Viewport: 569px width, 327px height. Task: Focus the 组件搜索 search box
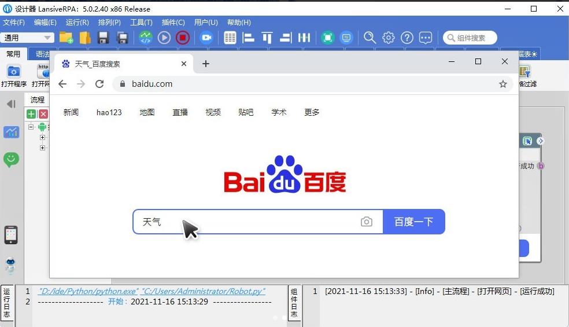pyautogui.click(x=470, y=38)
